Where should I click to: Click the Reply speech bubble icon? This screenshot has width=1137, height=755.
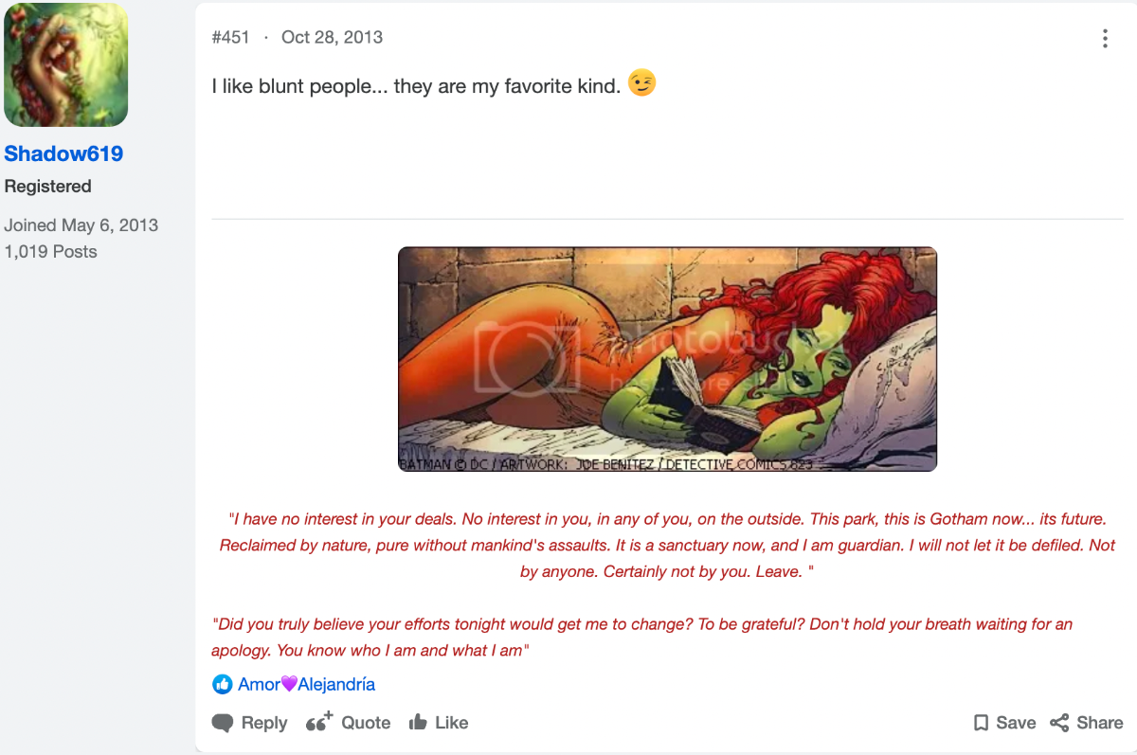223,723
